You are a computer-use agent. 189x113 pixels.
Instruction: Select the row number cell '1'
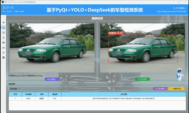point(15,98)
